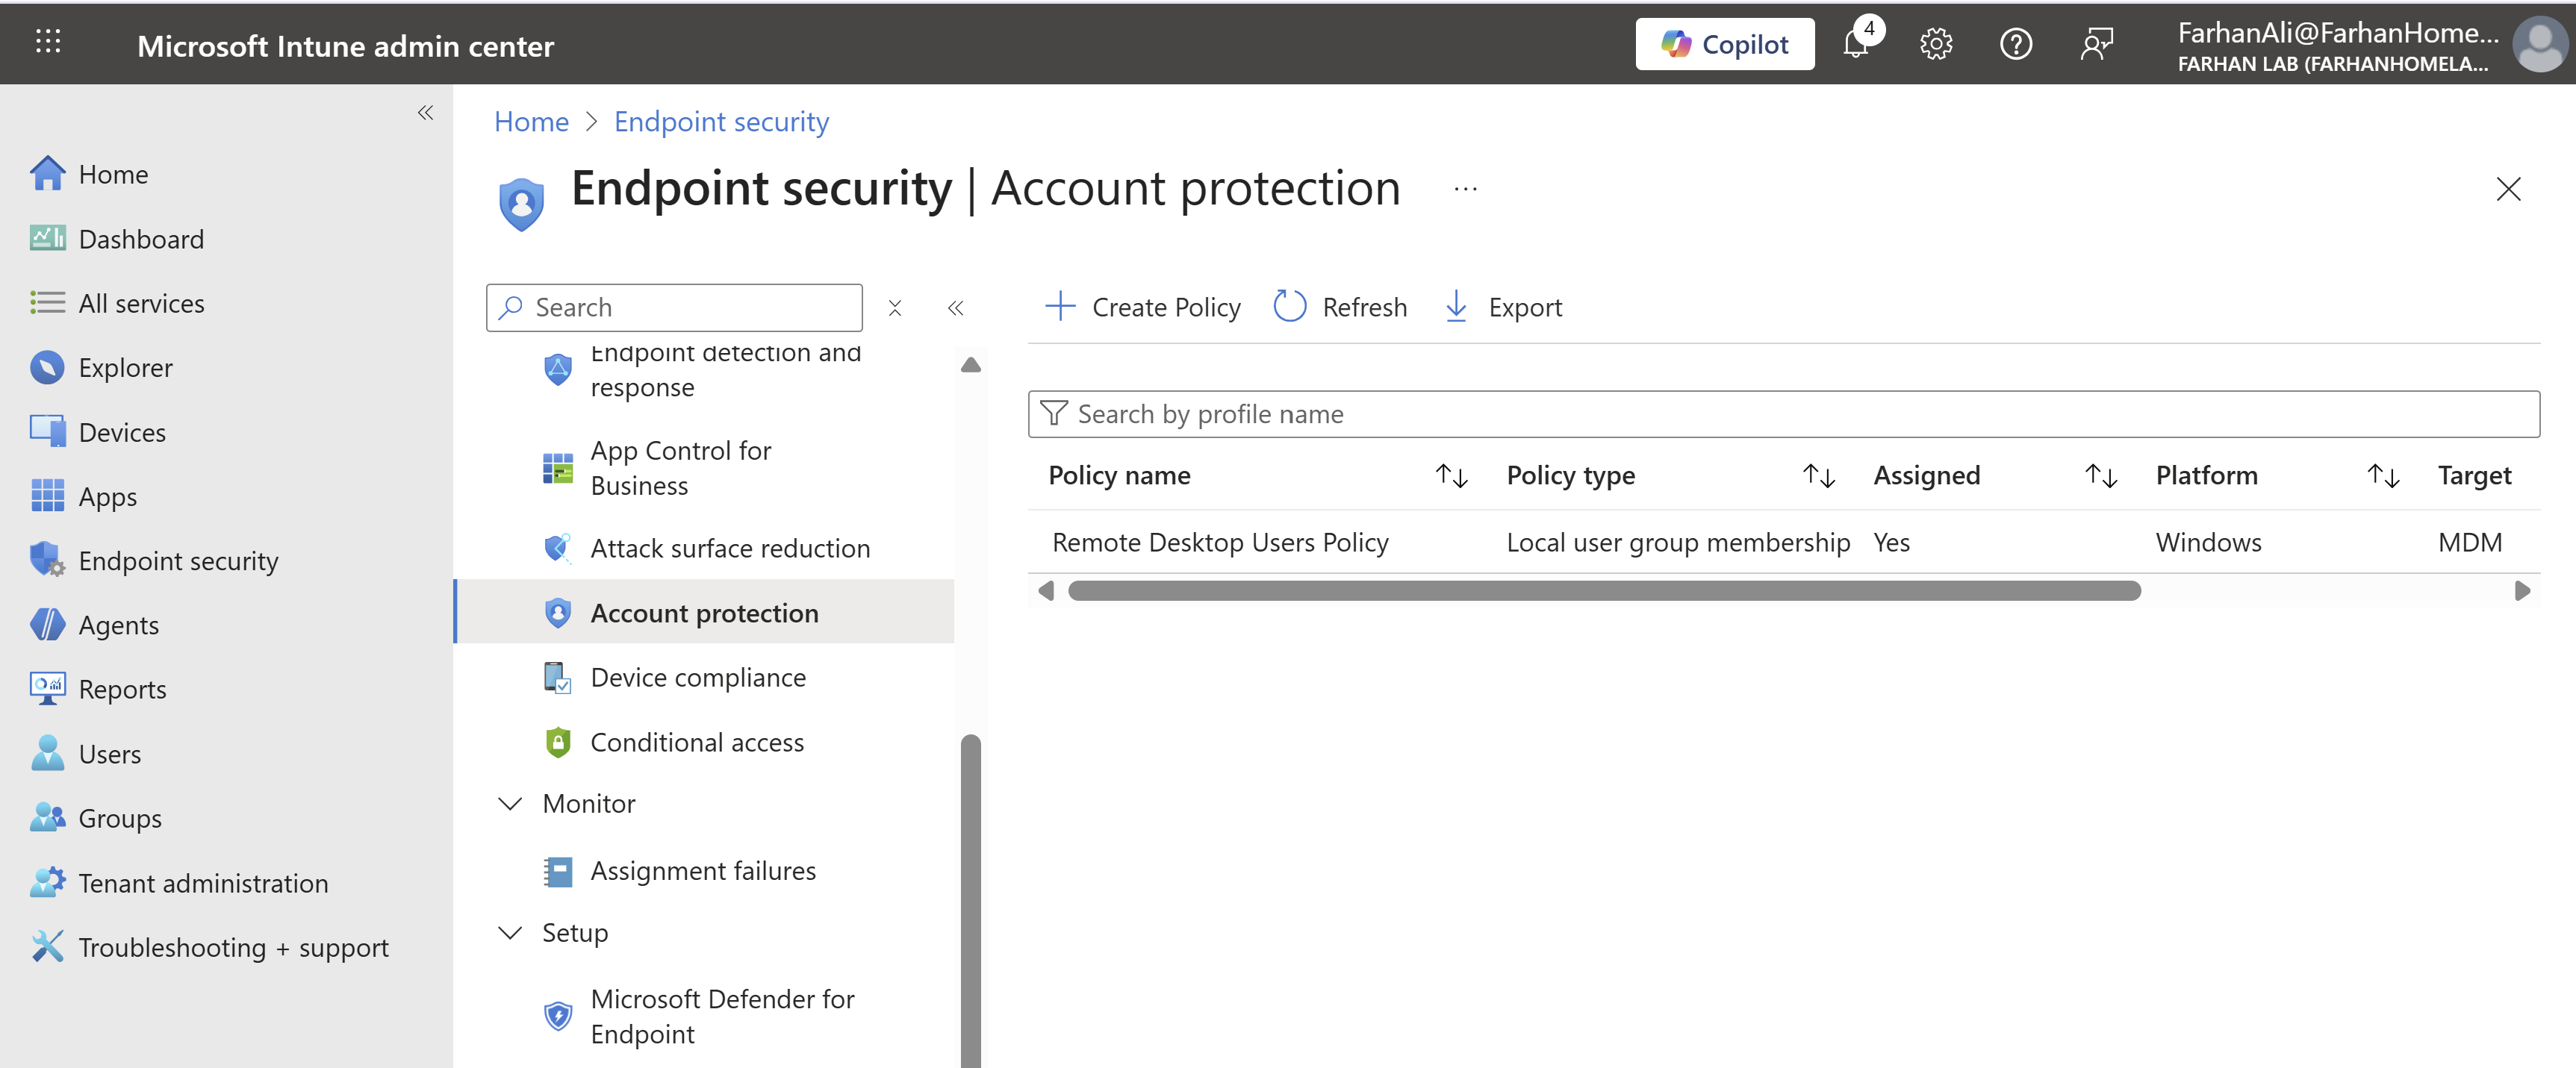The image size is (2576, 1068).
Task: Collapse the main left navigation pane
Action: coord(425,113)
